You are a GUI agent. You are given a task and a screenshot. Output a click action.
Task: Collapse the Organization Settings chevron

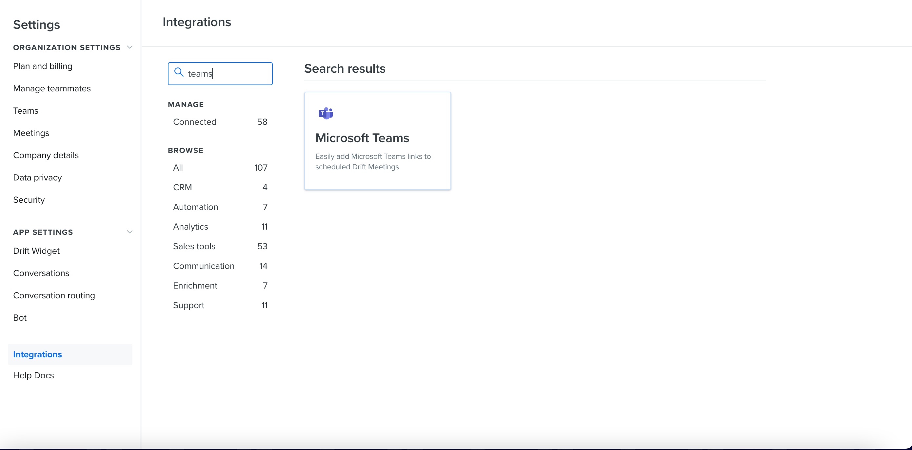(x=129, y=47)
